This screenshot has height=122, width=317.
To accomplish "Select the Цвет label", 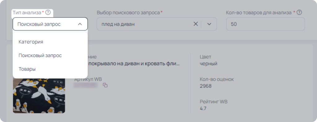I will (206, 57).
